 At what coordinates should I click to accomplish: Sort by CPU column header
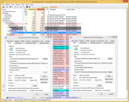tap(26, 9)
